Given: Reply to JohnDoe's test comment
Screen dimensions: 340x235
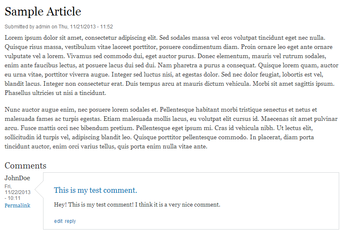Looking at the screenshot, I should (x=70, y=221).
